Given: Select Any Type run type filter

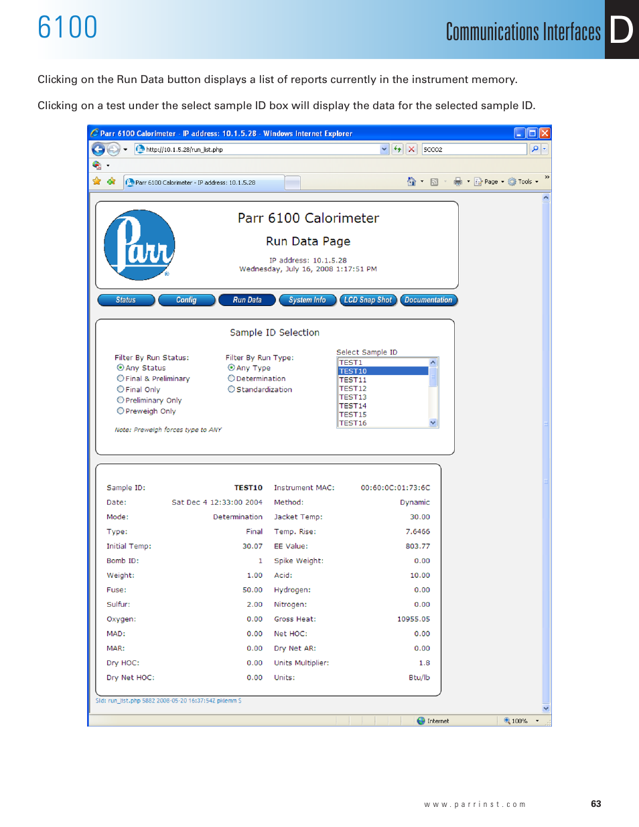Looking at the screenshot, I should (x=231, y=368).
